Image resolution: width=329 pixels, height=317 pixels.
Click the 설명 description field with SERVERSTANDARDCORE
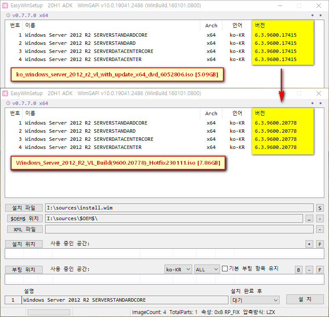[x=125, y=300]
